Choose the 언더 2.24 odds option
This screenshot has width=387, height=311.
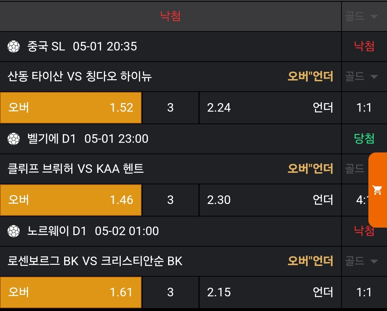click(x=270, y=108)
